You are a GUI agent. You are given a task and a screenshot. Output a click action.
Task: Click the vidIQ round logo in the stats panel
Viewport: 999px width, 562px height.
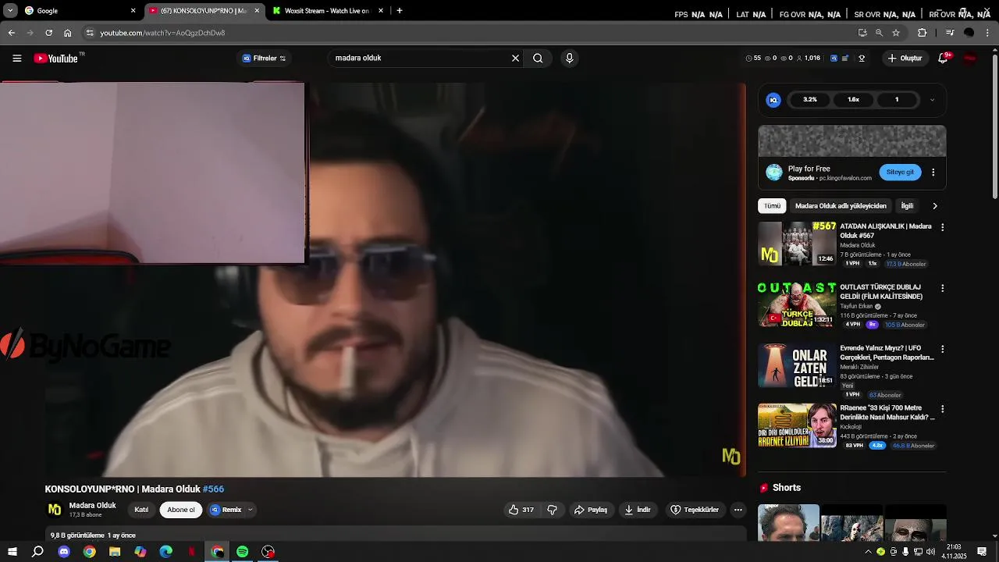pyautogui.click(x=773, y=100)
